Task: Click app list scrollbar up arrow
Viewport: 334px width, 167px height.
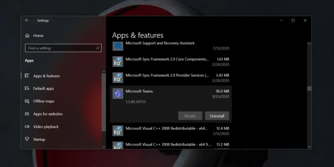Action: coord(309,44)
